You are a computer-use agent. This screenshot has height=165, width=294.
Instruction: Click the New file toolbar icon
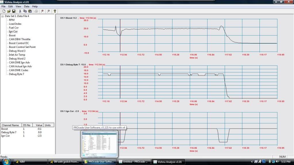pos(4,11)
